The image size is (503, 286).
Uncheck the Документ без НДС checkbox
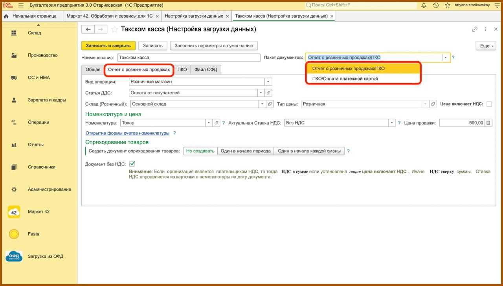[132, 164]
